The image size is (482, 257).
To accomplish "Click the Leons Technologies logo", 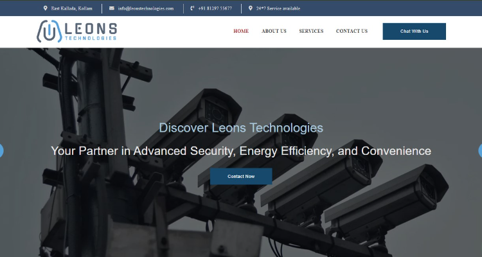I will (x=77, y=31).
